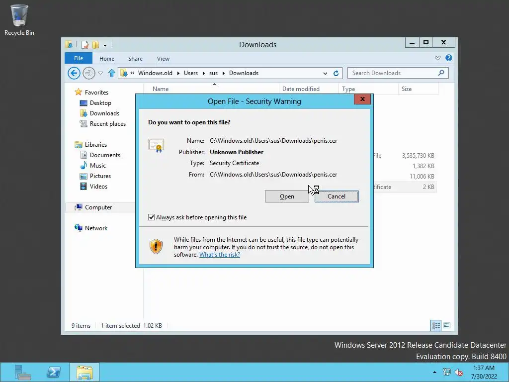Open the Videos library
Screen dimensions: 509x382
98,186
